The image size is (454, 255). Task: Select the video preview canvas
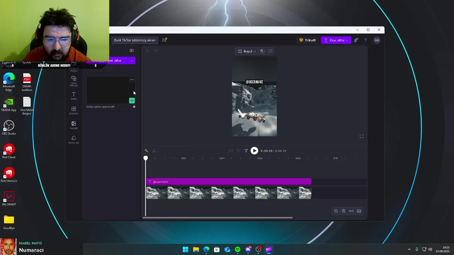(254, 97)
